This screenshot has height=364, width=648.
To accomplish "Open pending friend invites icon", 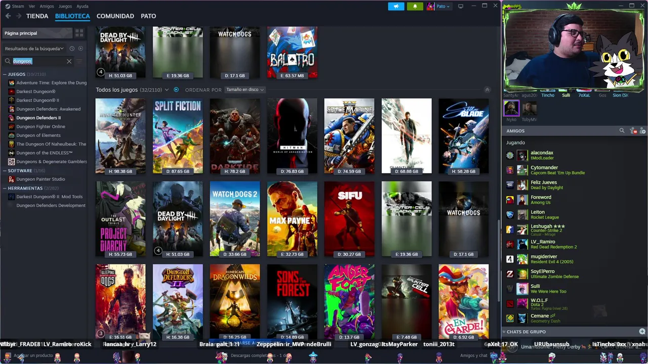I will 634,131.
